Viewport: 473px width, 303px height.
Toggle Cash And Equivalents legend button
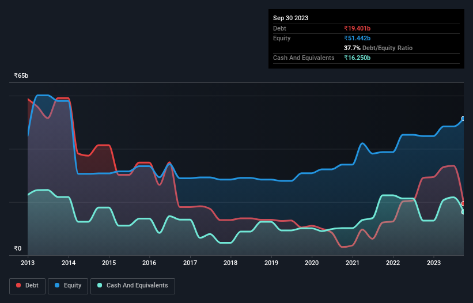pos(133,286)
